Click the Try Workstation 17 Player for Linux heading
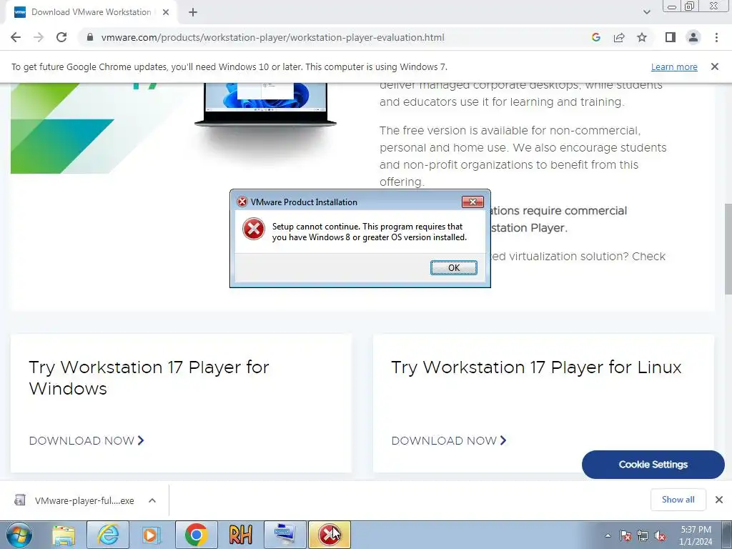Screen dimensions: 732x549 click(x=536, y=367)
